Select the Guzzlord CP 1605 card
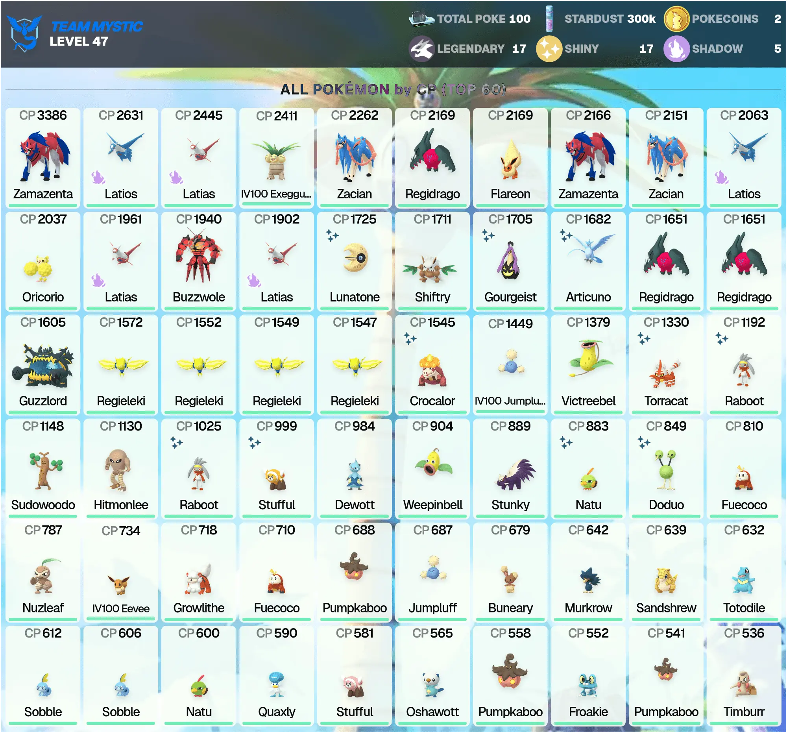Viewport: 787px width, 732px height. click(x=43, y=364)
